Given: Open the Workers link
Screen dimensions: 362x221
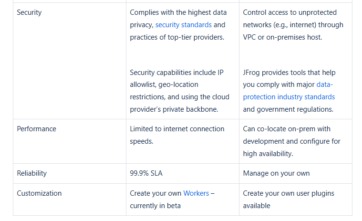Looking at the screenshot, I should click(x=196, y=193).
